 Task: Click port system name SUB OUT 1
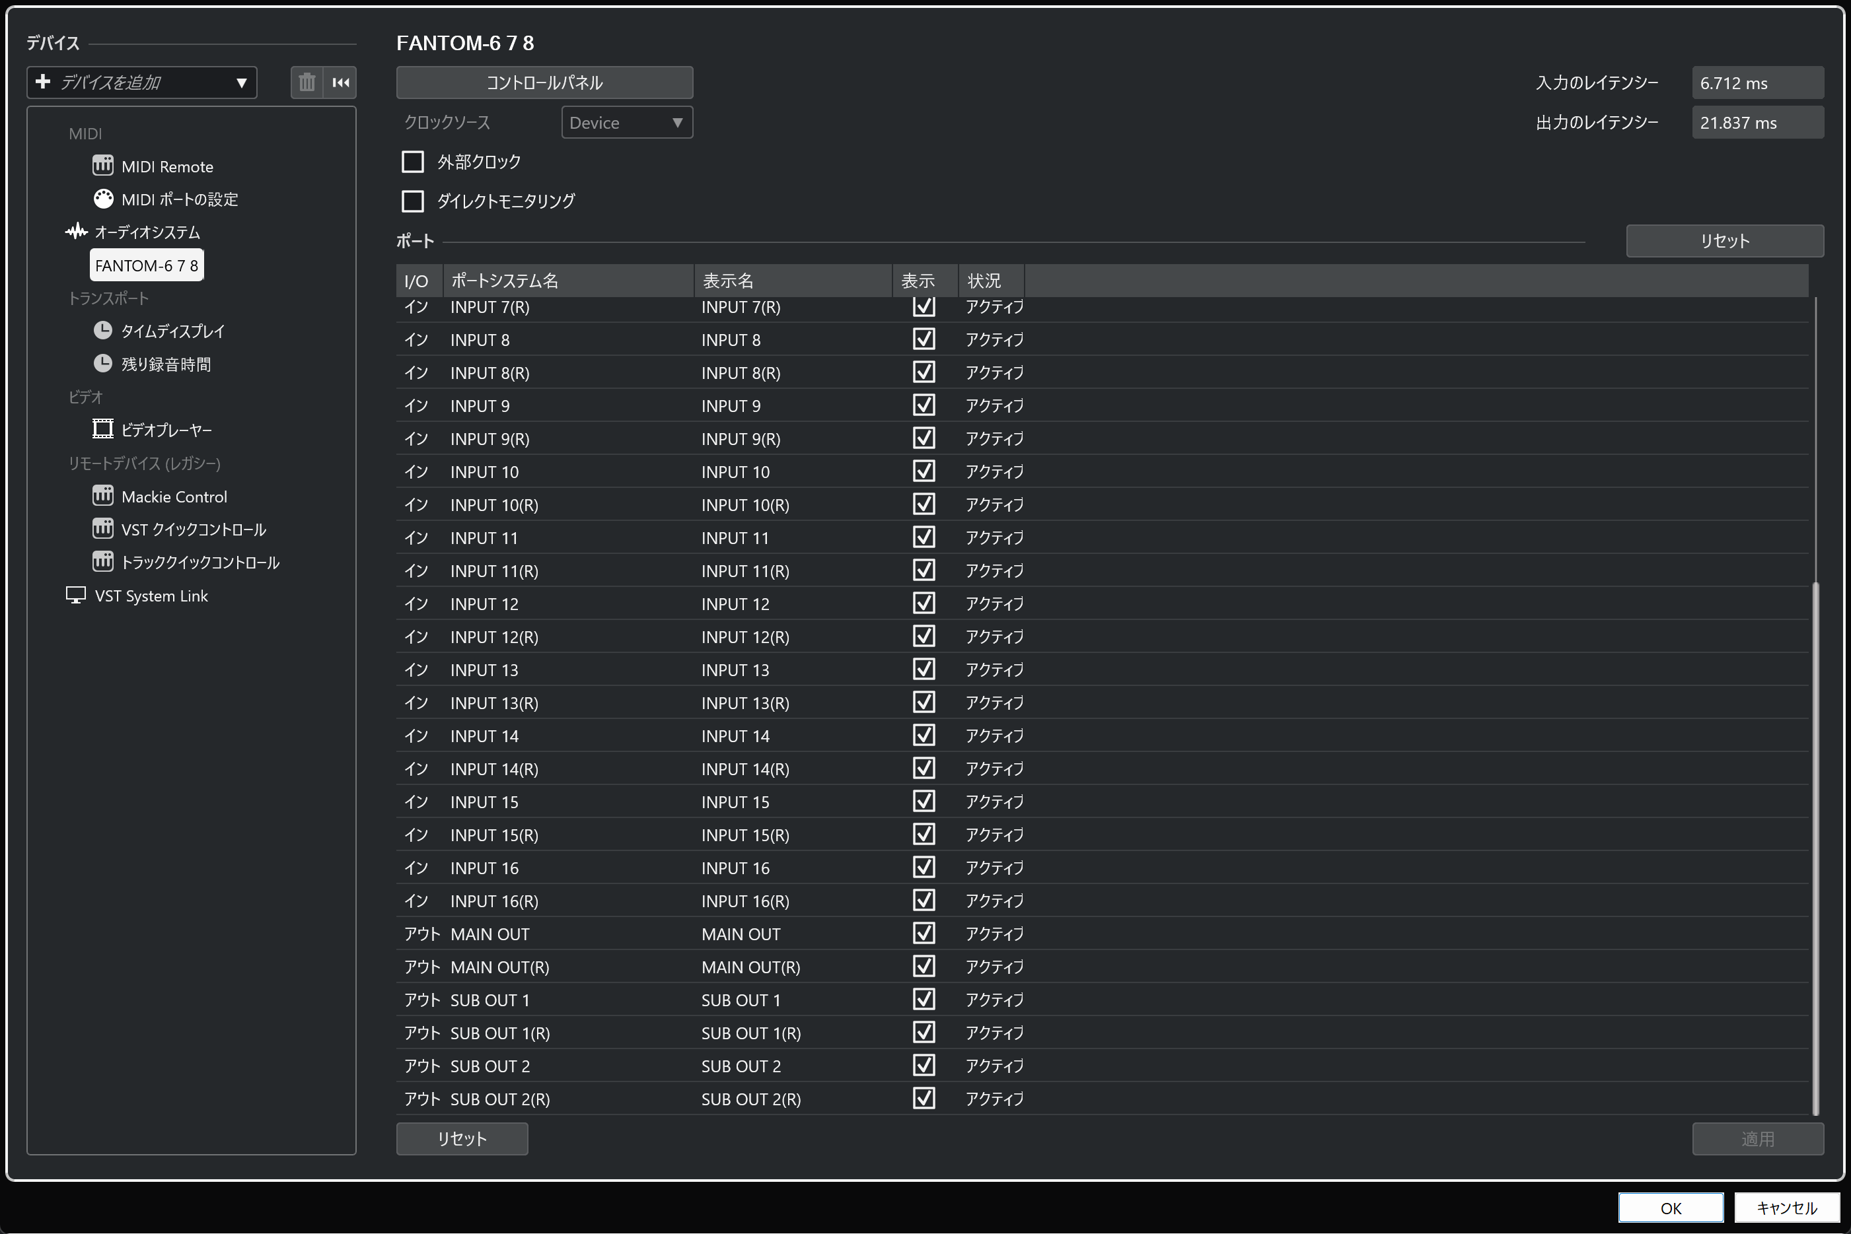tap(490, 1000)
